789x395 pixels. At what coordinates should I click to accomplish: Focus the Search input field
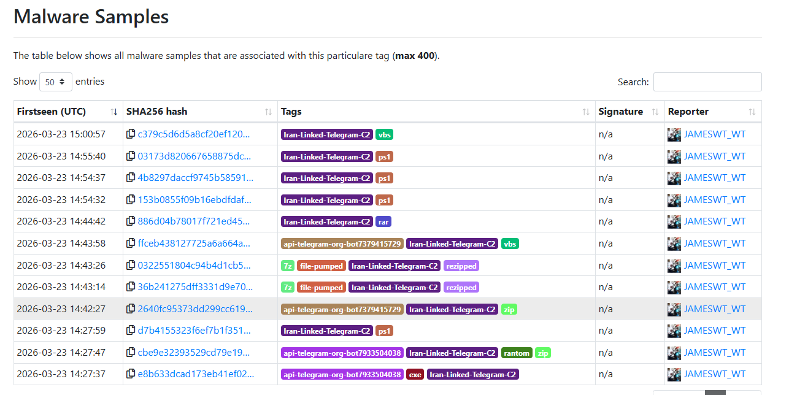coord(707,82)
